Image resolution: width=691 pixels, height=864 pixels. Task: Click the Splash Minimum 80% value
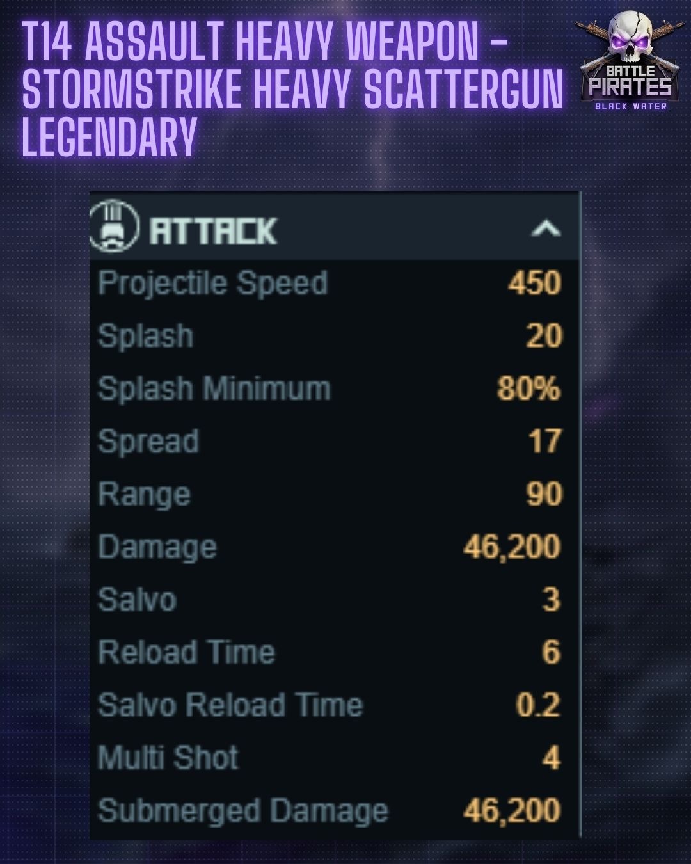click(529, 388)
